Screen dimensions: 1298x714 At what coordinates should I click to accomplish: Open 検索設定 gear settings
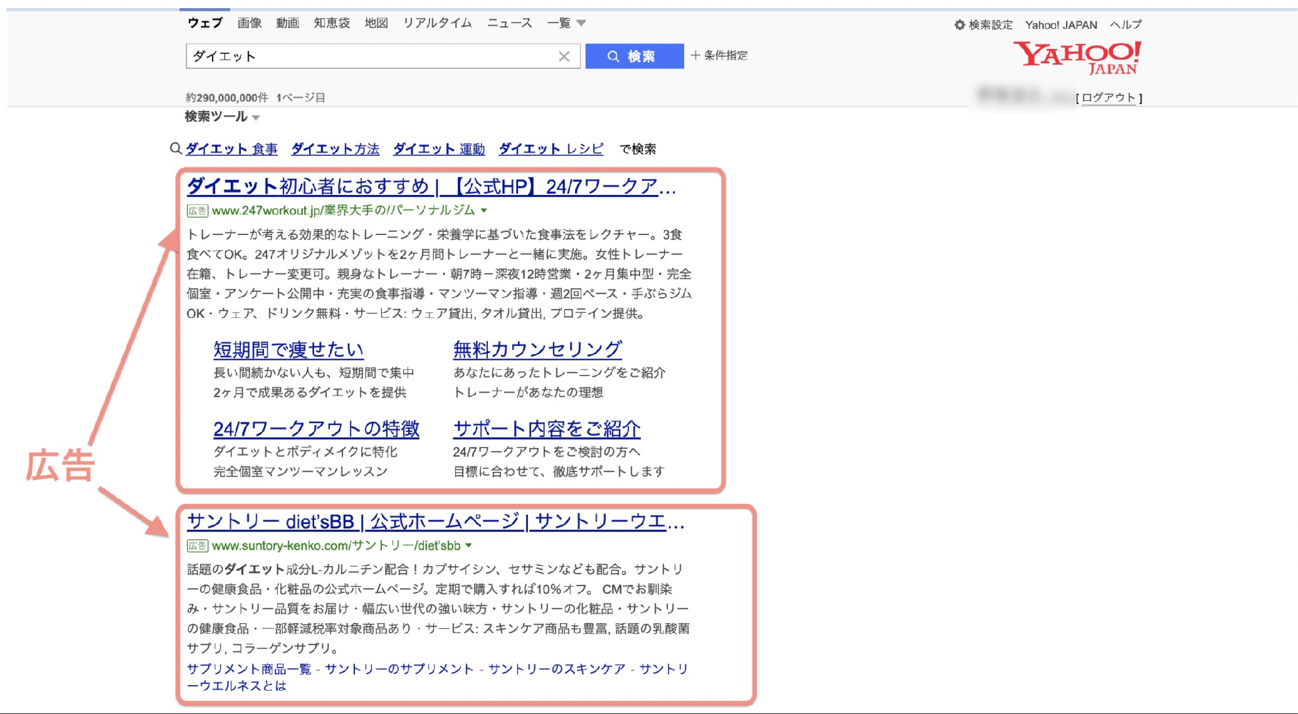click(x=983, y=25)
